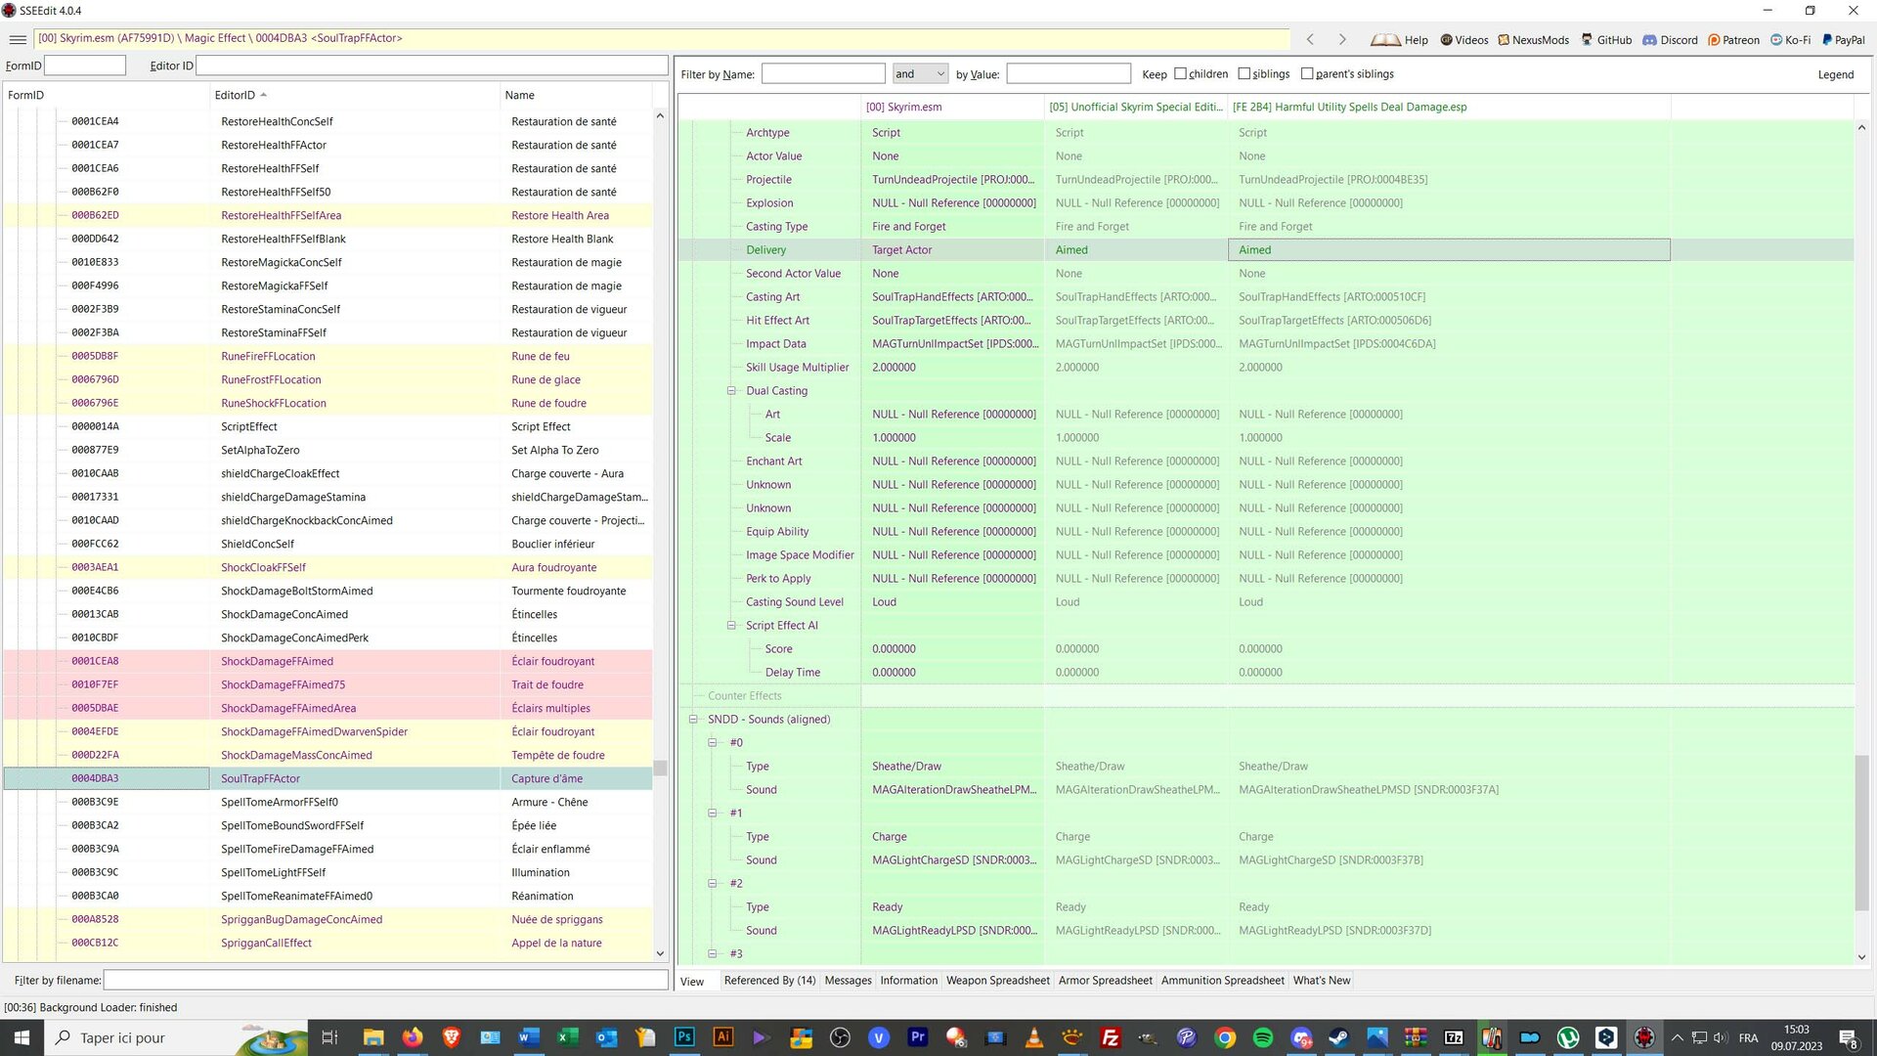Screen dimensions: 1877x1056
Task: Open the NexusMods toolbar item
Action: [x=1533, y=40]
